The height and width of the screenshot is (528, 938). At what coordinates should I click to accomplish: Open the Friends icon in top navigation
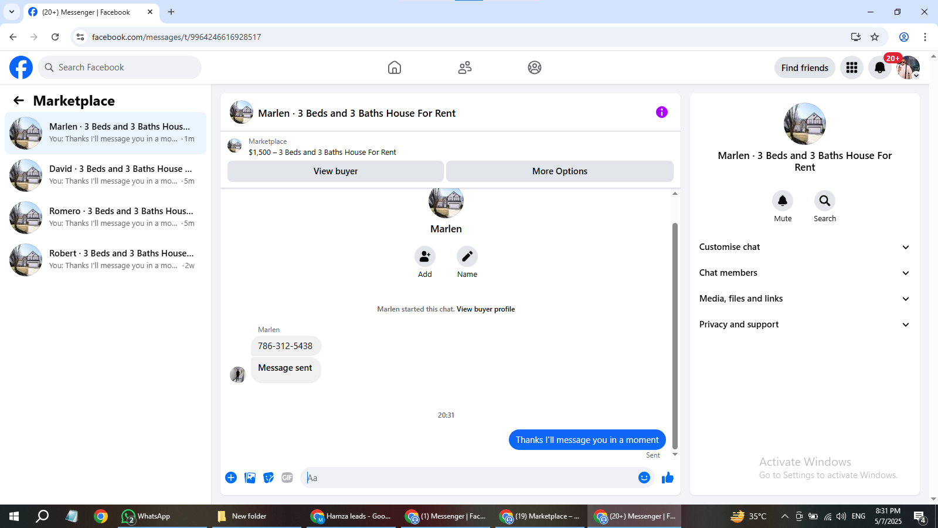465,67
